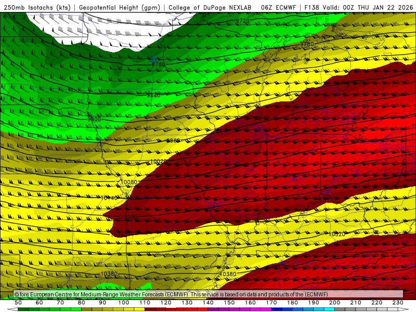Pick the cyan swatch just before the gray swatches

click(x=329, y=309)
